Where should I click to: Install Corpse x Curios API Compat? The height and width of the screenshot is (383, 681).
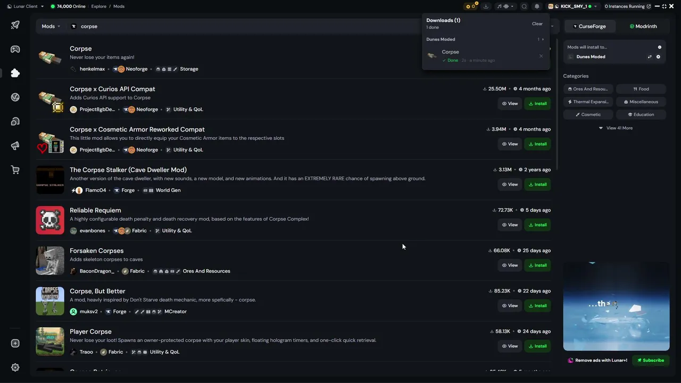(x=537, y=104)
